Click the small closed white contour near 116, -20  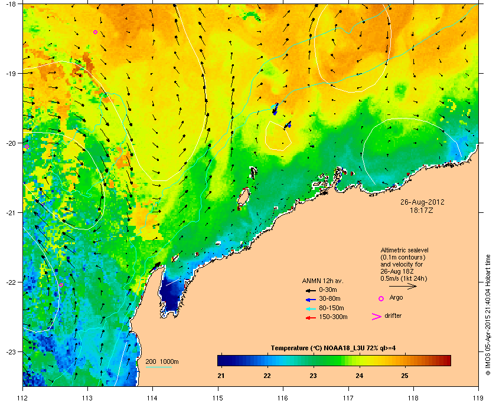278,136
